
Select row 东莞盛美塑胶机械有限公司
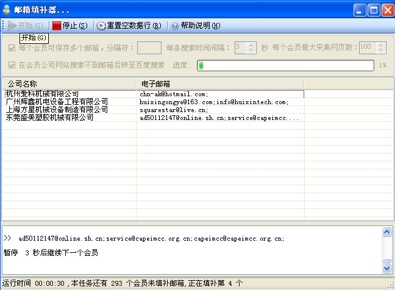[x=49, y=118]
